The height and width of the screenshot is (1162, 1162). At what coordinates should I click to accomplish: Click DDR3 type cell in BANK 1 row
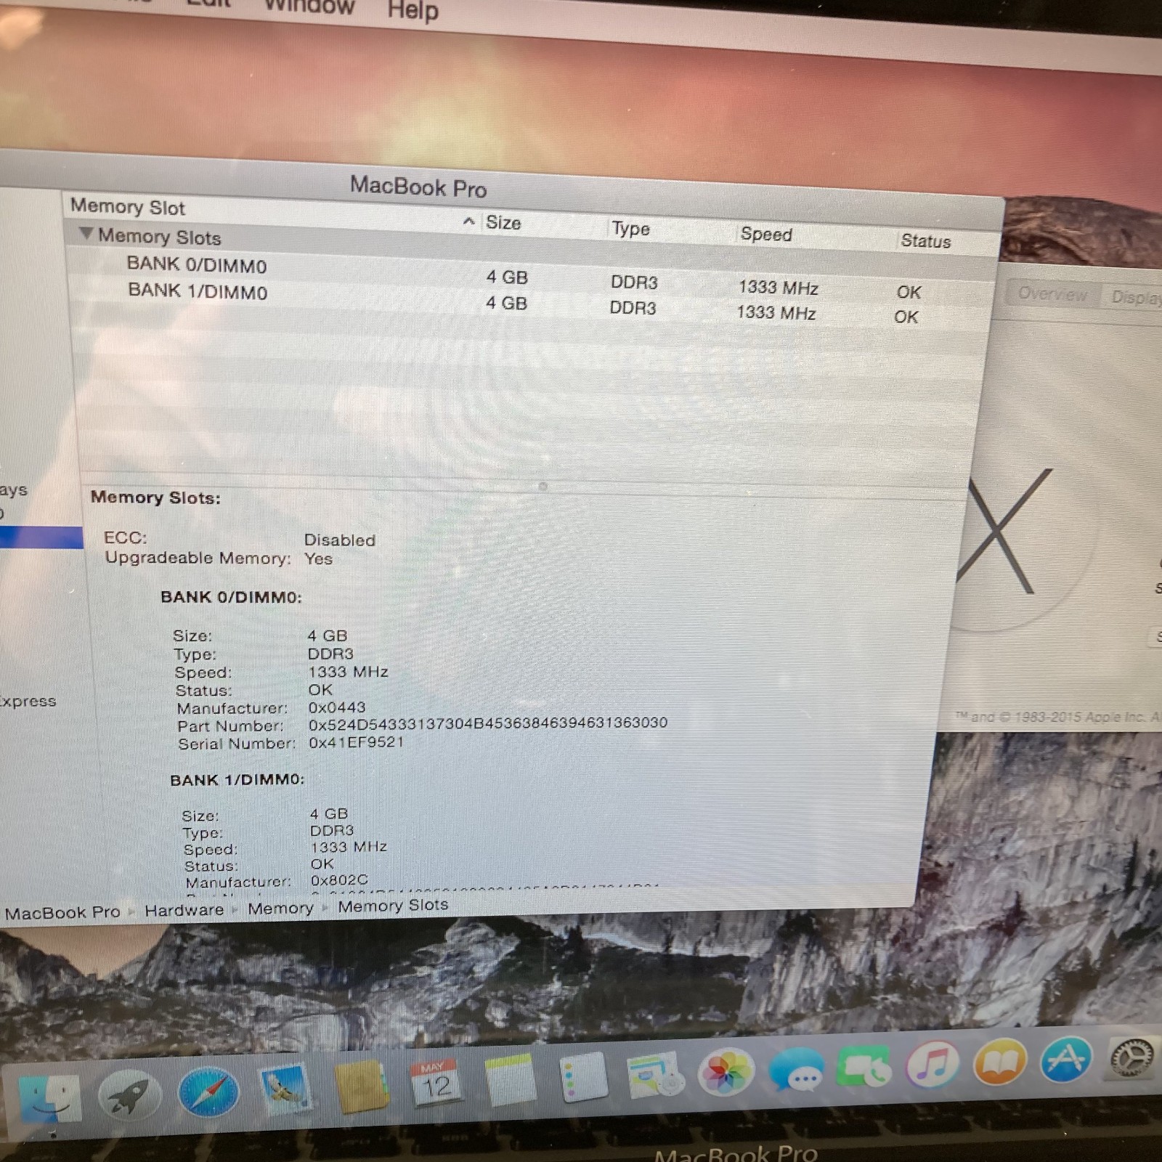633,308
